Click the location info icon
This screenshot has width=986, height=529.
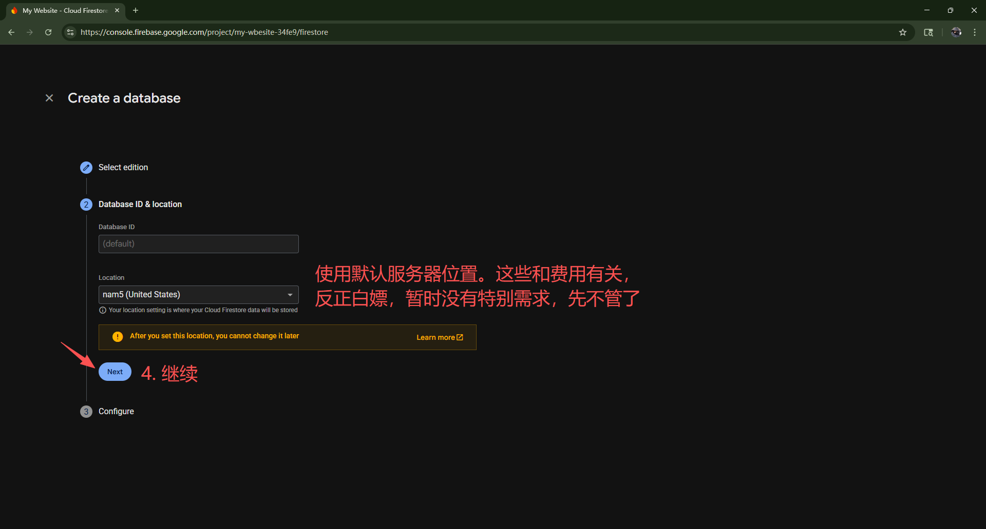point(103,310)
